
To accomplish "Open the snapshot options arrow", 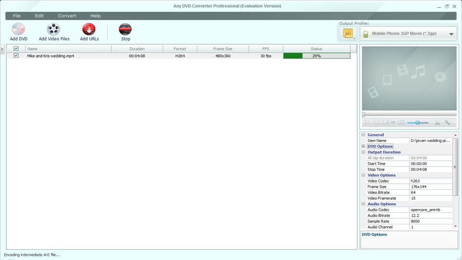I will 393,123.
